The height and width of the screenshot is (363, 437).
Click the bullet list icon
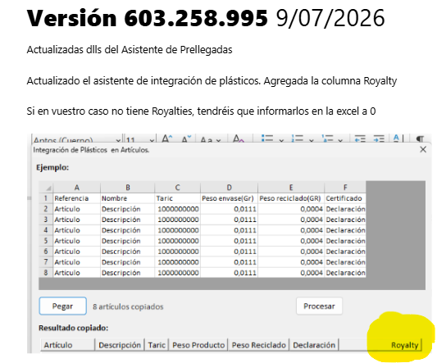pyautogui.click(x=267, y=138)
